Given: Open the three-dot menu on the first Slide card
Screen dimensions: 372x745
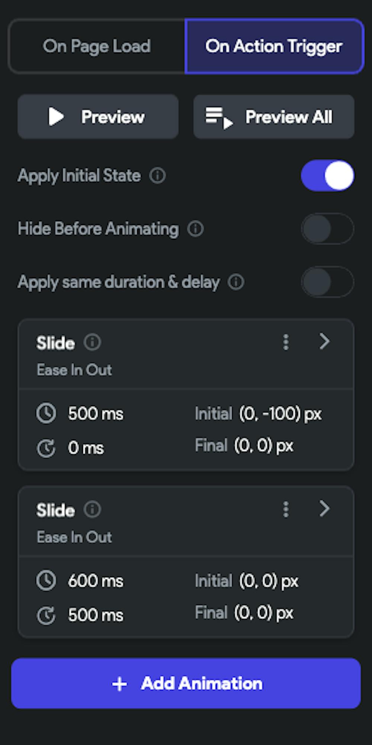Looking at the screenshot, I should pyautogui.click(x=286, y=342).
